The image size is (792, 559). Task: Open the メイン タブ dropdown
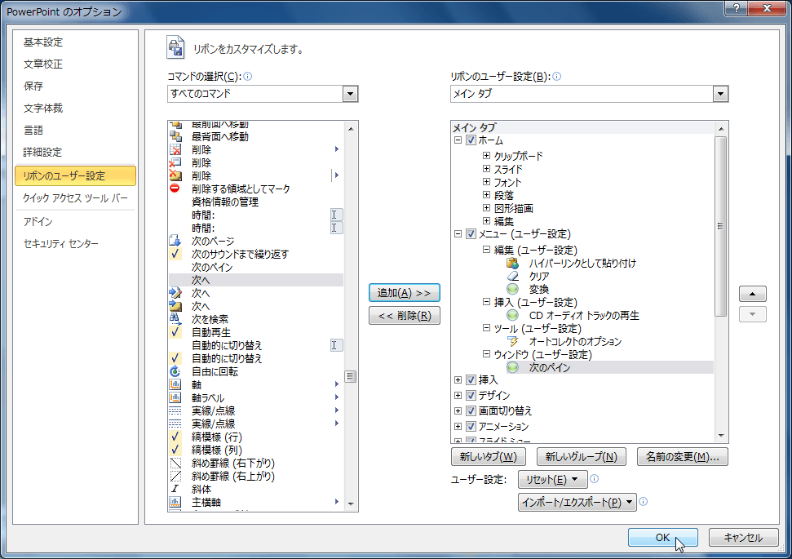pos(720,94)
